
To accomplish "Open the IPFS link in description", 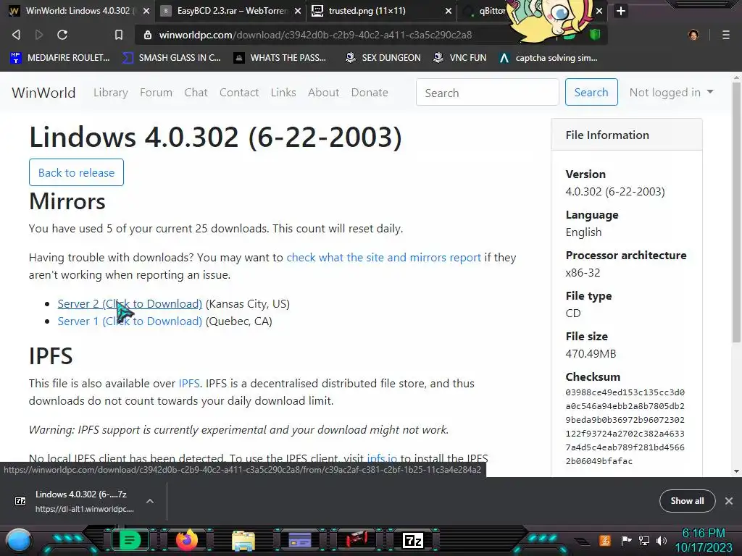I will 189,384.
